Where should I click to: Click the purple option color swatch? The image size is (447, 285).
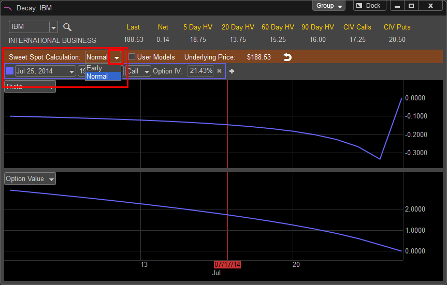click(x=10, y=71)
